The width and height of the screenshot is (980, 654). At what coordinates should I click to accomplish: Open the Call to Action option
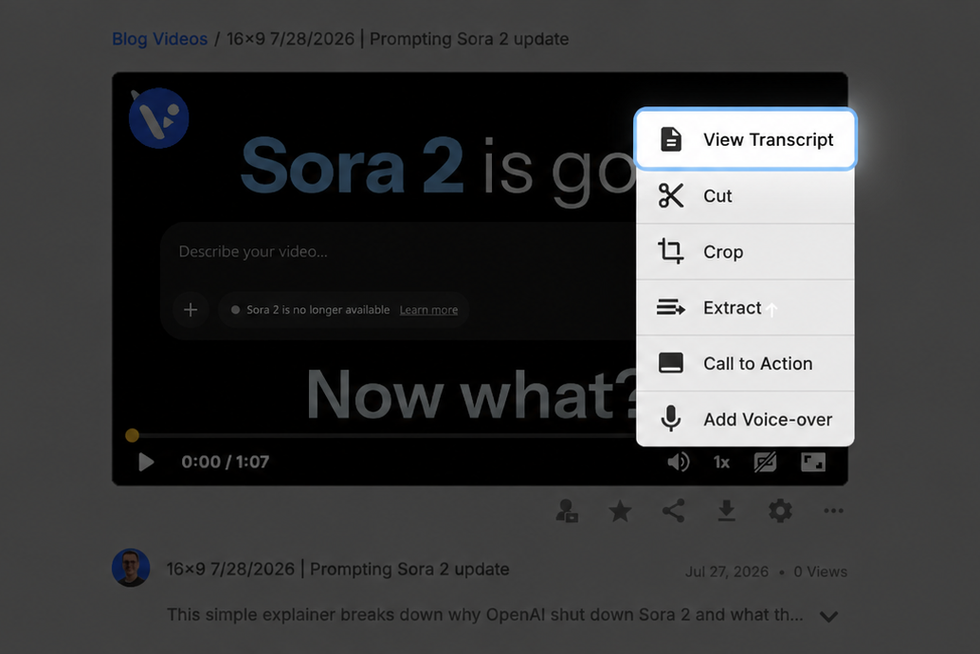[745, 363]
